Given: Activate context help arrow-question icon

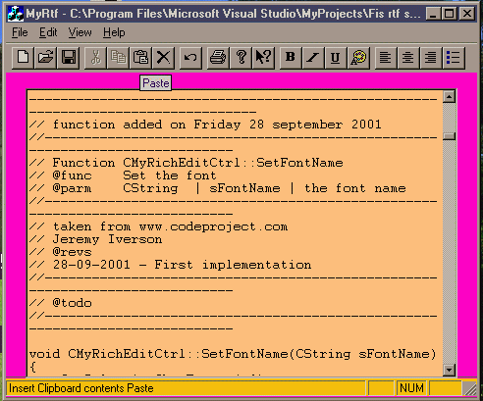Looking at the screenshot, I should tap(263, 58).
